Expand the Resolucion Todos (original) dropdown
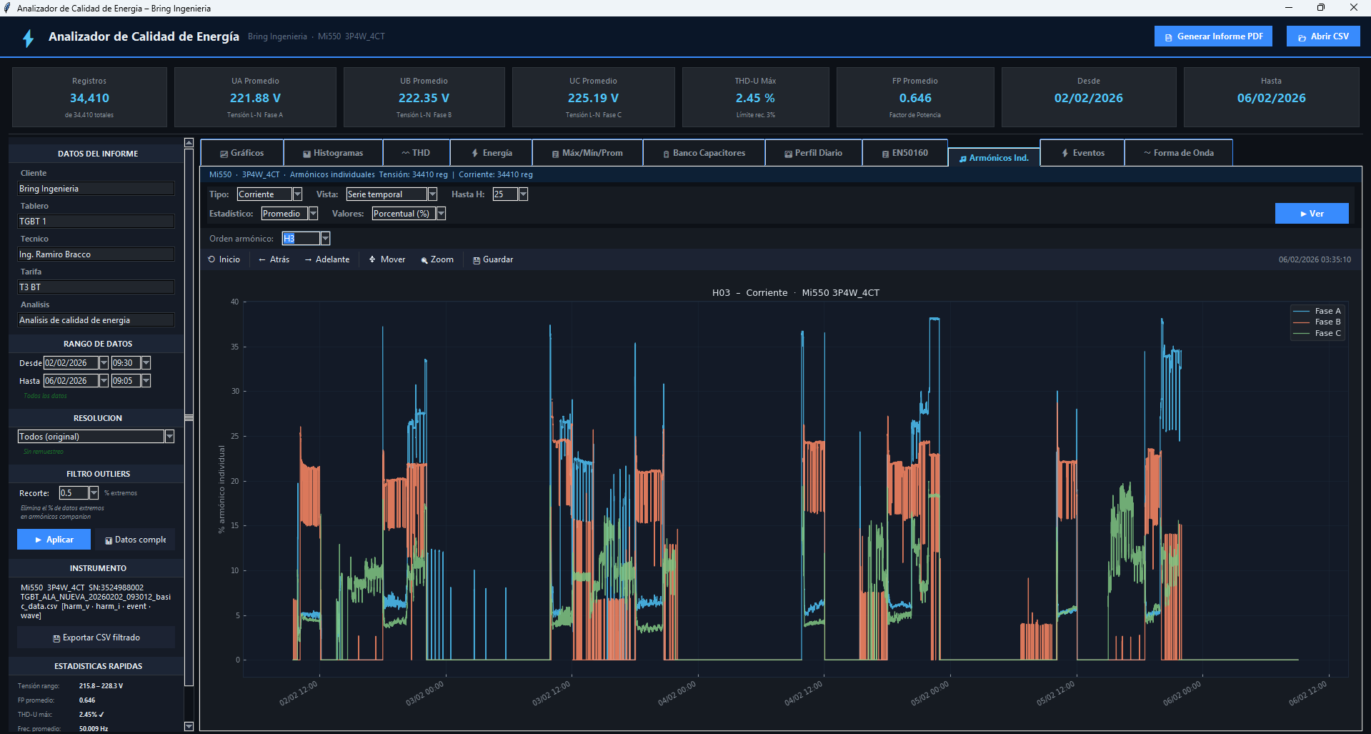This screenshot has height=734, width=1371. (169, 437)
